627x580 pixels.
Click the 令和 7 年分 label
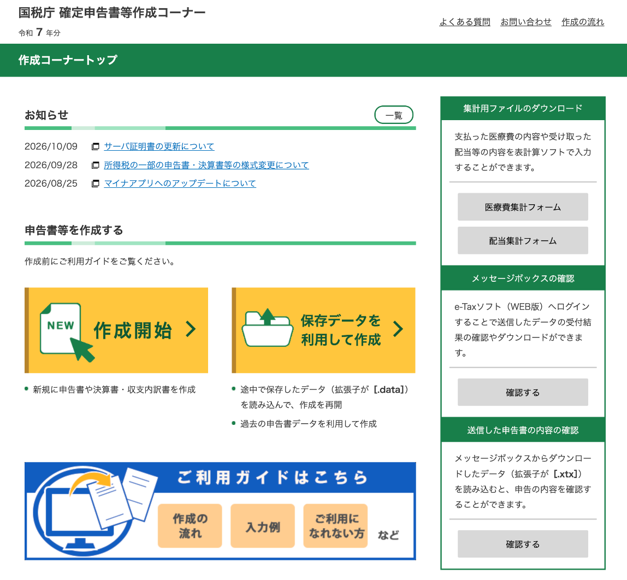pyautogui.click(x=39, y=32)
